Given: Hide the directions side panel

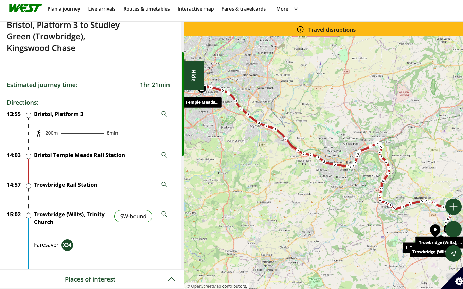Looking at the screenshot, I should pyautogui.click(x=194, y=75).
